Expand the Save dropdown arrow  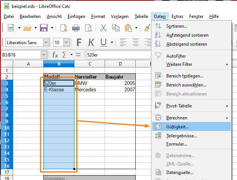click(x=52, y=28)
